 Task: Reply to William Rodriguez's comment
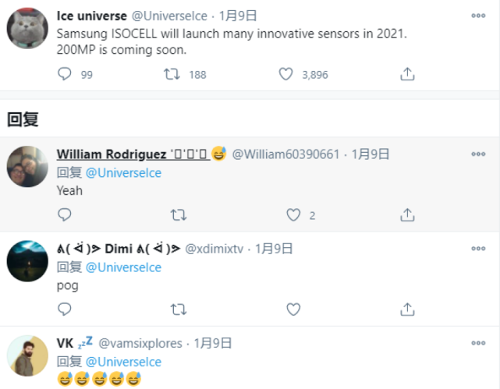[x=65, y=214]
